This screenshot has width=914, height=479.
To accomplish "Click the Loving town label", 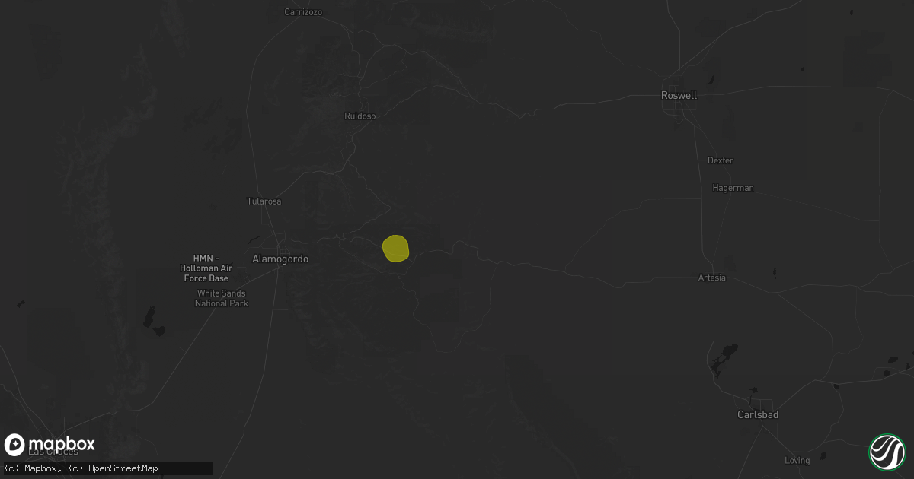I will (x=797, y=461).
